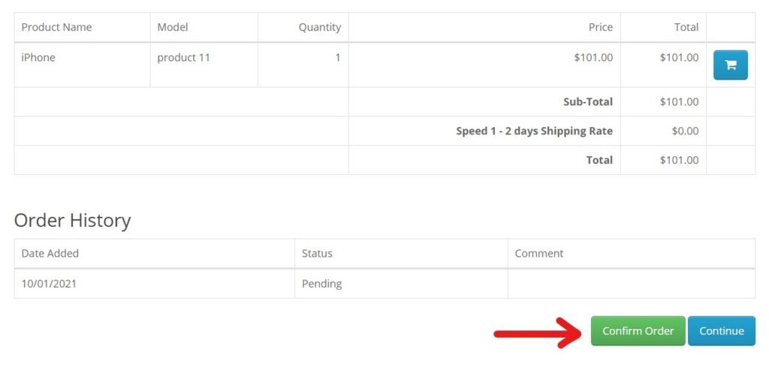
Task: Select the 10/01/2021 date cell
Action: coord(155,284)
